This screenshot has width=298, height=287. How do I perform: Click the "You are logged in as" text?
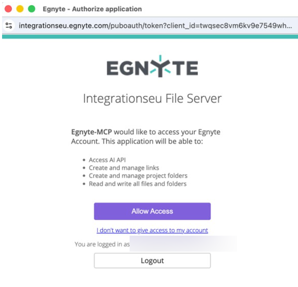click(x=102, y=244)
